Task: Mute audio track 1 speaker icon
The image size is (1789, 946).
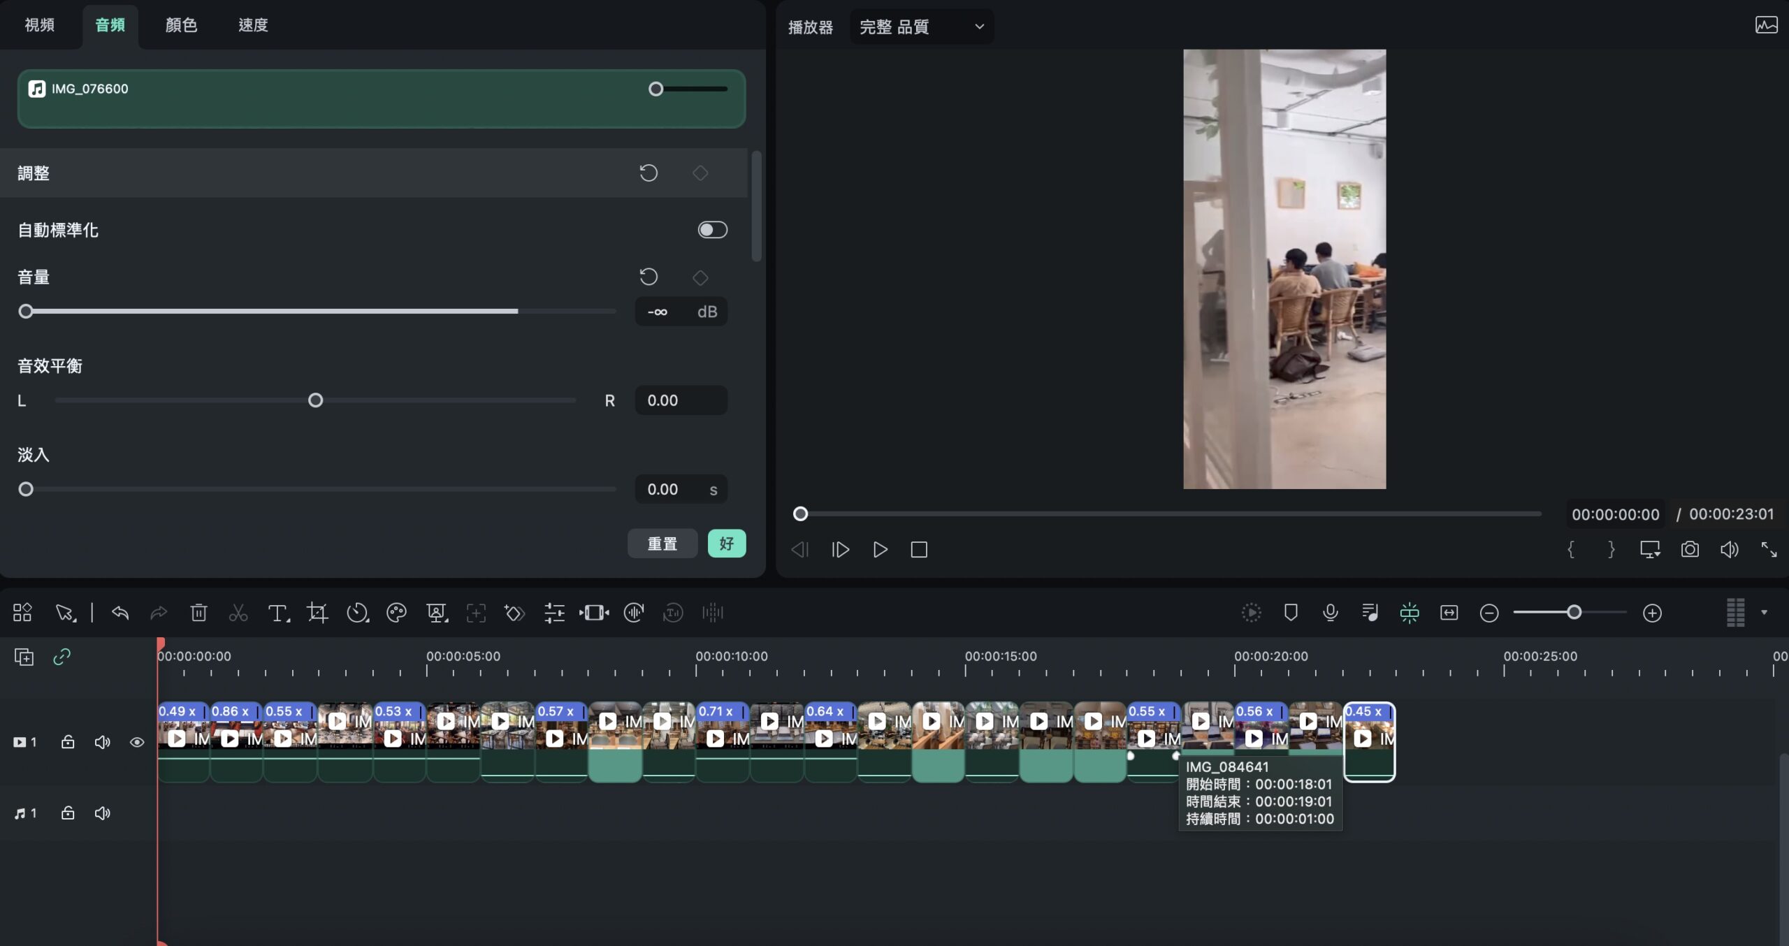Action: [102, 813]
